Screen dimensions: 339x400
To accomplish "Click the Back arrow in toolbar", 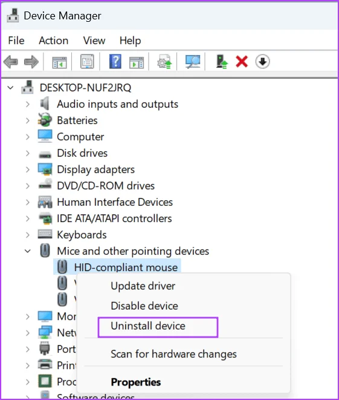I will click(11, 62).
